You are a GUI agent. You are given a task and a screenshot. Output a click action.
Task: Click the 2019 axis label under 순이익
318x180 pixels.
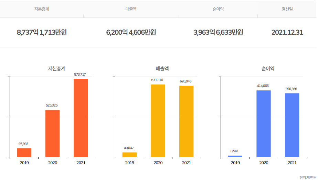click(x=235, y=163)
